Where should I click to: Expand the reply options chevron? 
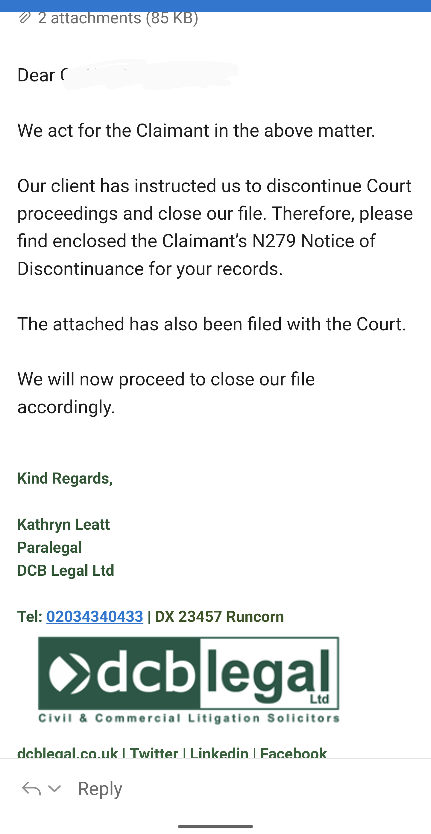pos(54,788)
